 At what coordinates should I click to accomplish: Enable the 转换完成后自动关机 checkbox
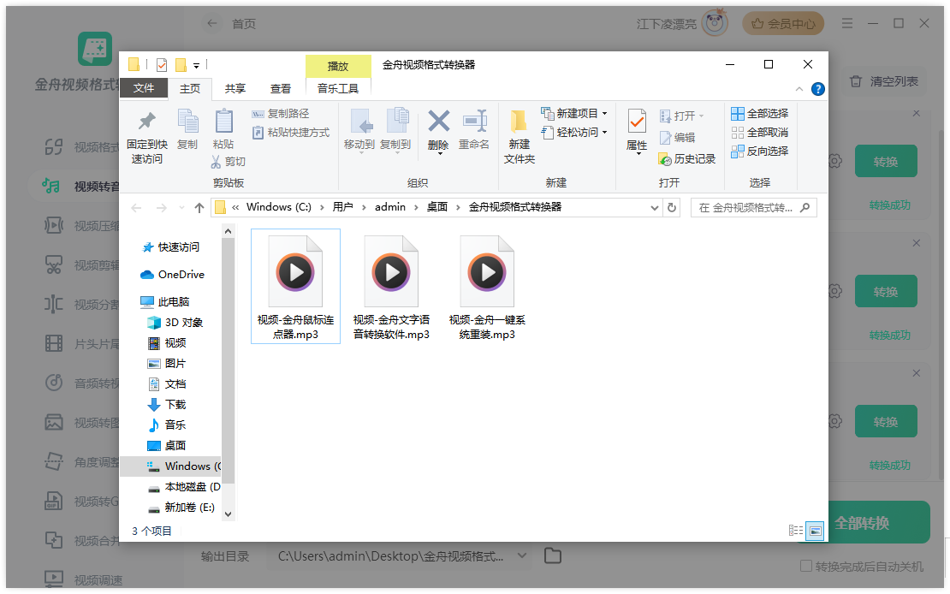tap(806, 566)
